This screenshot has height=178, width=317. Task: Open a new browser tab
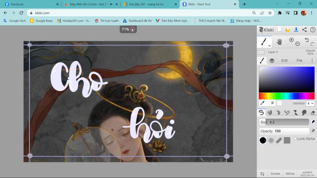pyautogui.click(x=245, y=4)
